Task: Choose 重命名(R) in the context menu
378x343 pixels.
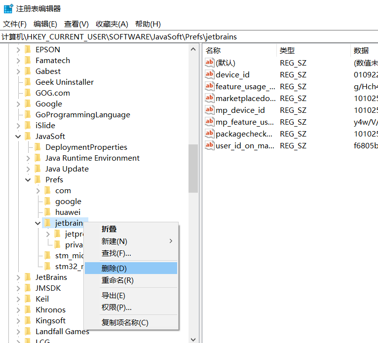Action: coord(117,280)
